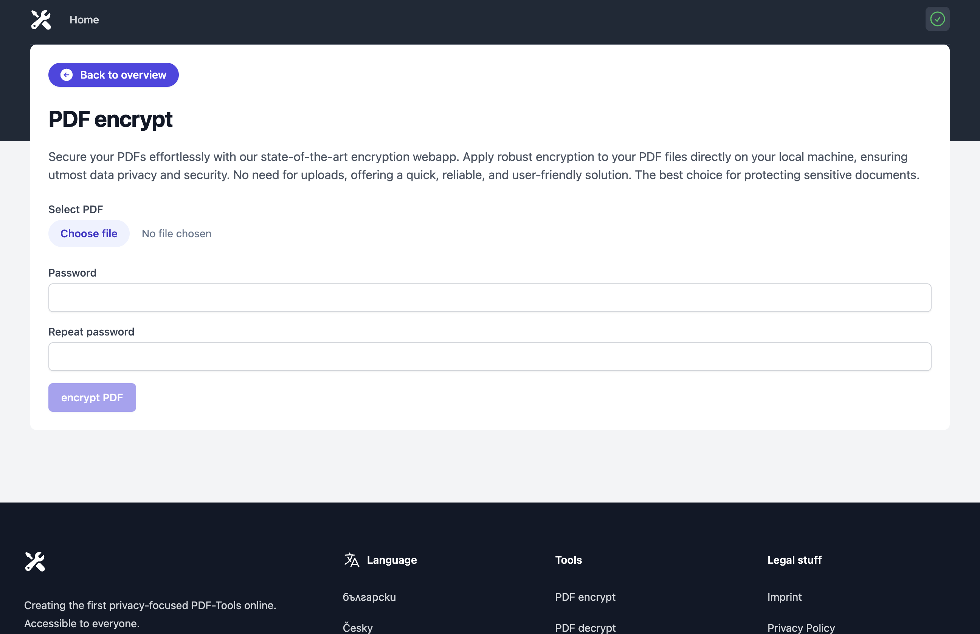This screenshot has width=980, height=634.
Task: Click the encrypt PDF button
Action: (92, 397)
